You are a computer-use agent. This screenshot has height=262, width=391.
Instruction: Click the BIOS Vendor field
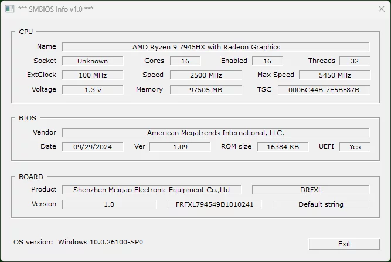click(216, 133)
